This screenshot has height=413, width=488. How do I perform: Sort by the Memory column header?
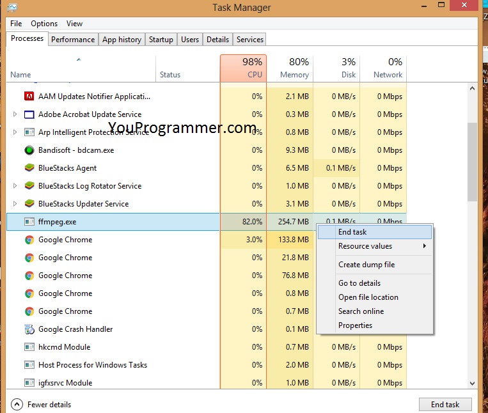pos(290,69)
